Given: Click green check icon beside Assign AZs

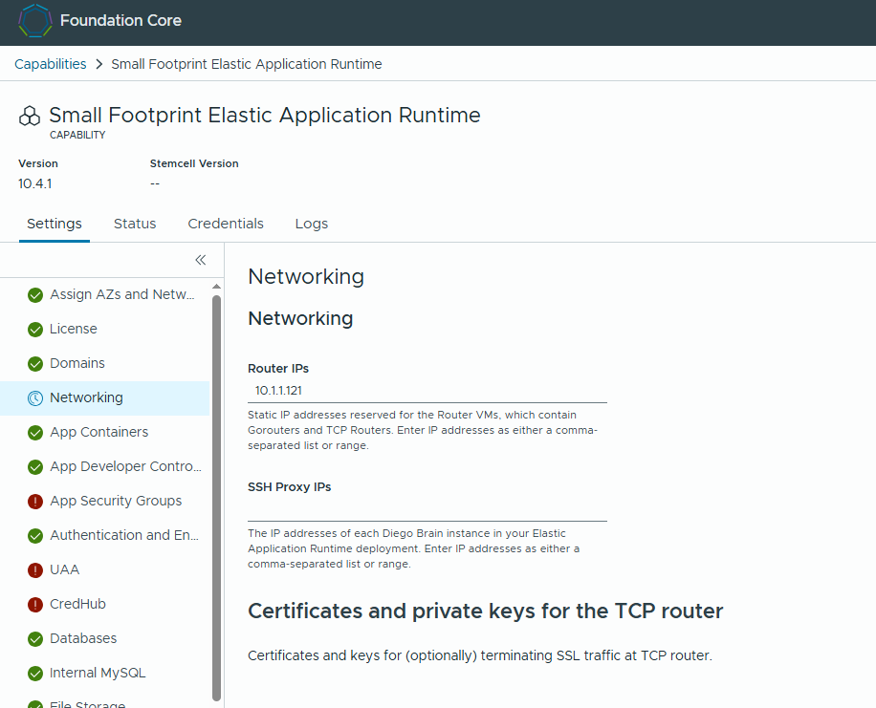Looking at the screenshot, I should (x=35, y=295).
